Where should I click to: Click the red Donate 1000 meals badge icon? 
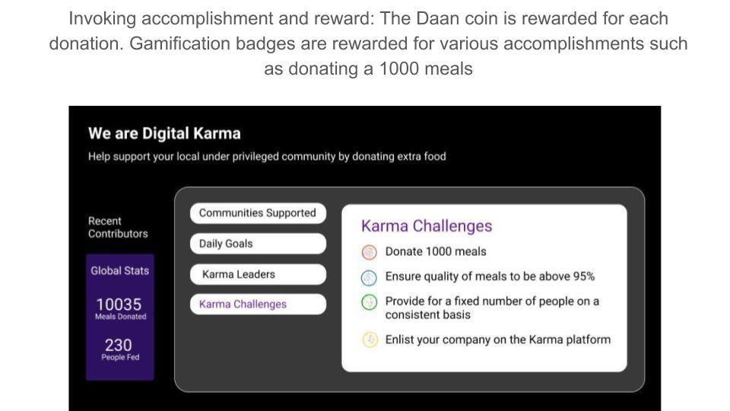pos(370,252)
